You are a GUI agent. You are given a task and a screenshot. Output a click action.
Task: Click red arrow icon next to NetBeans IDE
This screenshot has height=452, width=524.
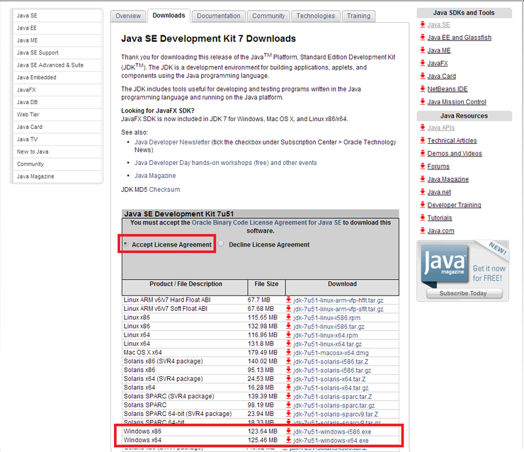(423, 89)
